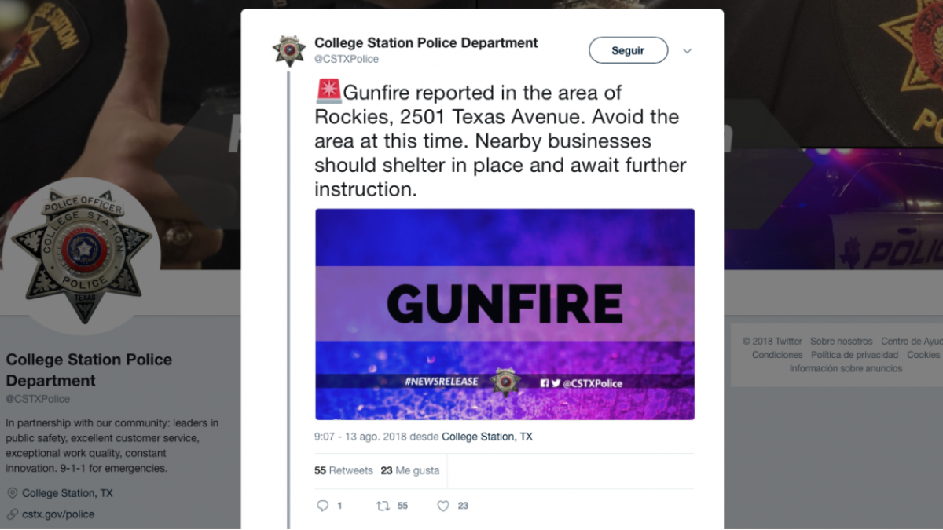
Task: Click the police badge avatar in tweet header
Action: click(x=289, y=50)
